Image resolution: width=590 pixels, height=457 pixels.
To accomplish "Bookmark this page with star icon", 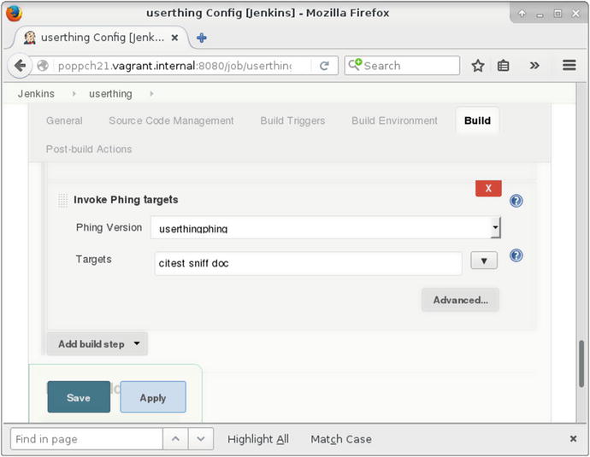I will click(478, 66).
